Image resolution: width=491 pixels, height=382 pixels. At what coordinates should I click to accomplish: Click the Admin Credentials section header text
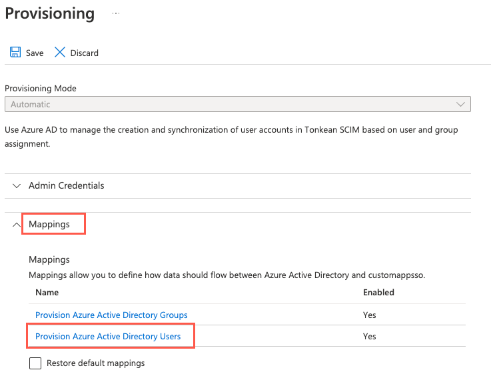pos(66,186)
